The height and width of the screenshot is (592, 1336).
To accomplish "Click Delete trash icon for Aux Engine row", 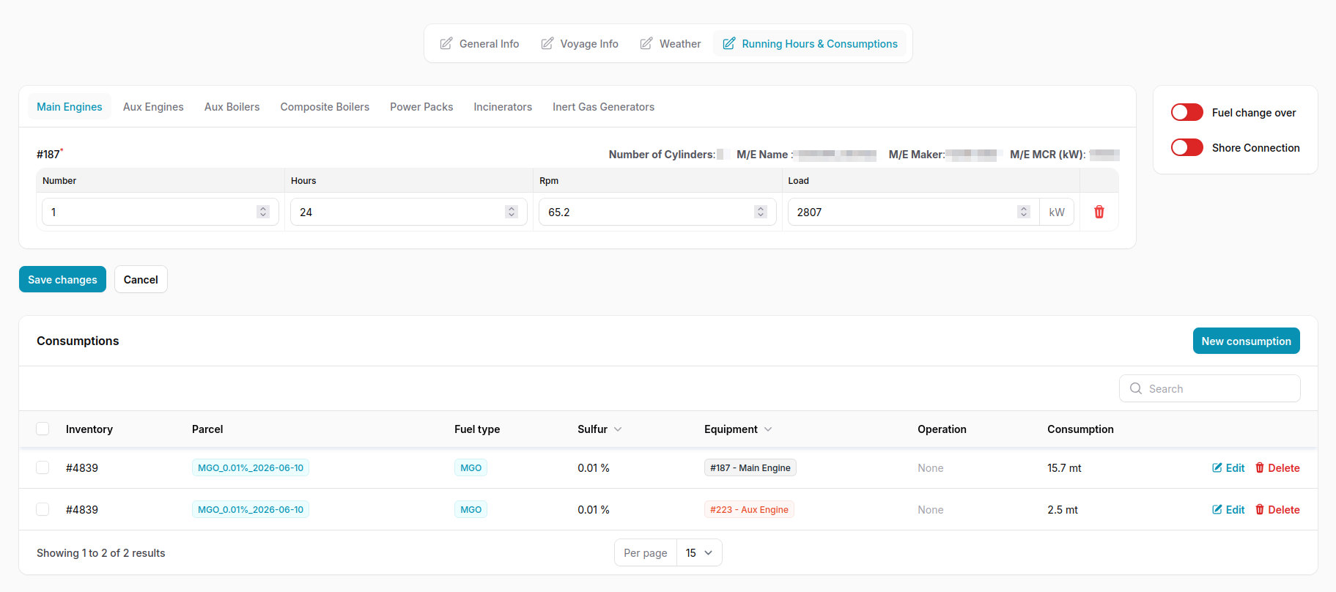I will [1260, 509].
